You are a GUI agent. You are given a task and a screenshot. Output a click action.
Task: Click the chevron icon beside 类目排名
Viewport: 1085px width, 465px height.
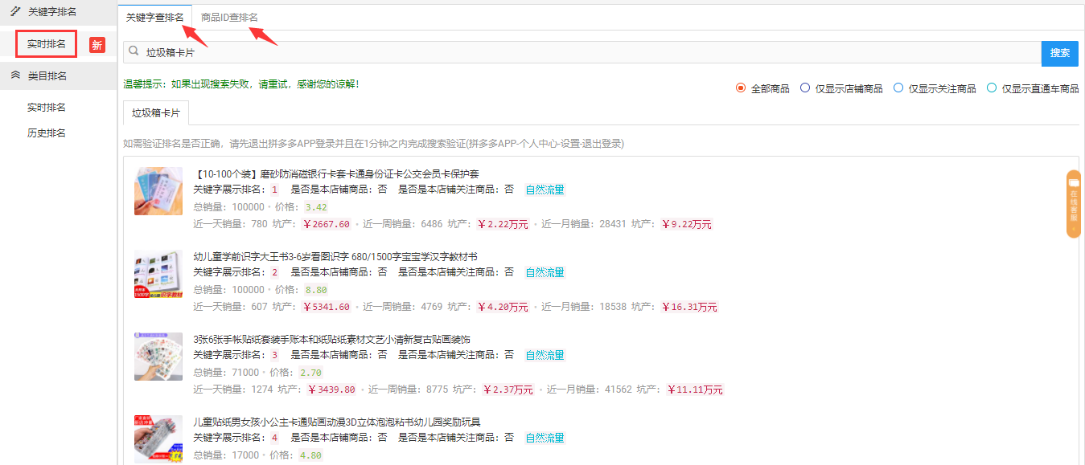click(15, 75)
